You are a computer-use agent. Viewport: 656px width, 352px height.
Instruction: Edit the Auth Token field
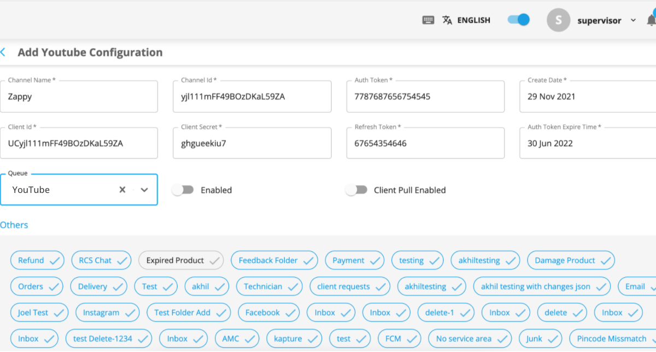425,97
